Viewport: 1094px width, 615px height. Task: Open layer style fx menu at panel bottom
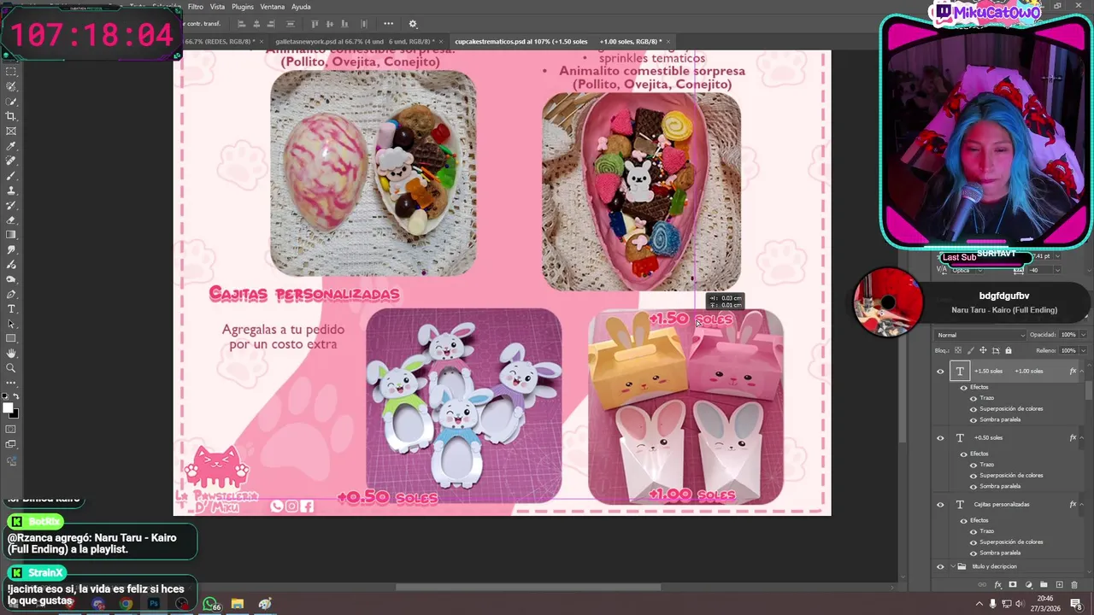click(x=997, y=585)
